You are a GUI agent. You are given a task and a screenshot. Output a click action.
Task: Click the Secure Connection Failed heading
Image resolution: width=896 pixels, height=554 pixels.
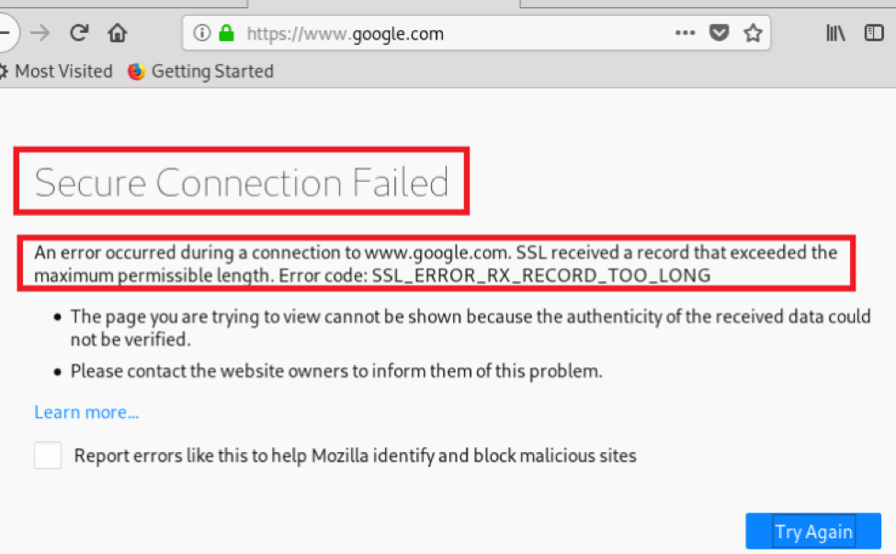[241, 183]
